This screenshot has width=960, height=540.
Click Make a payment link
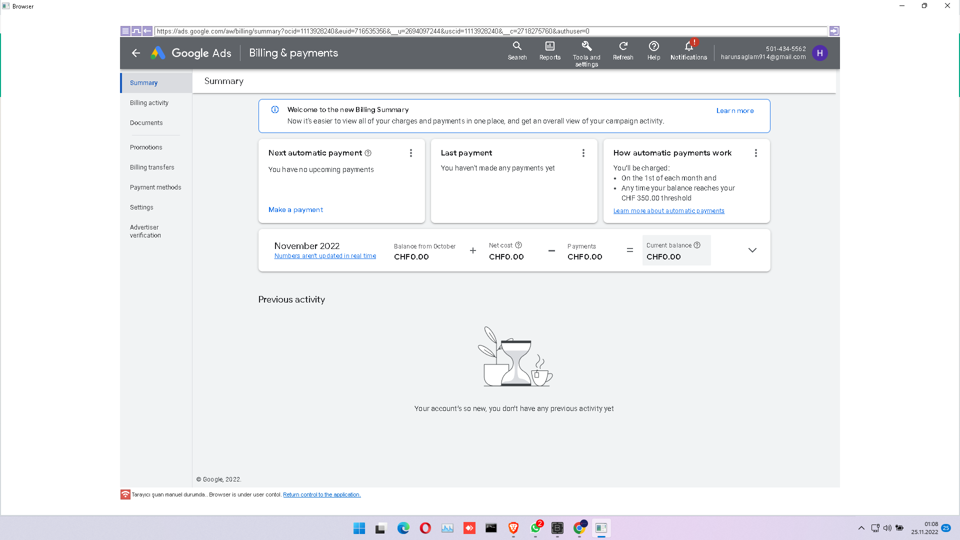295,209
